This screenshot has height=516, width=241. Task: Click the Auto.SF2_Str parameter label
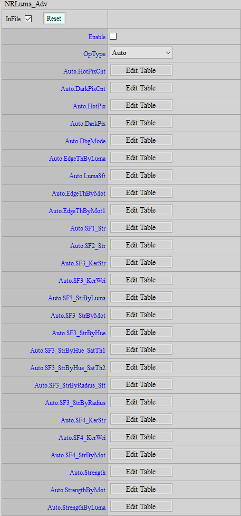click(88, 246)
